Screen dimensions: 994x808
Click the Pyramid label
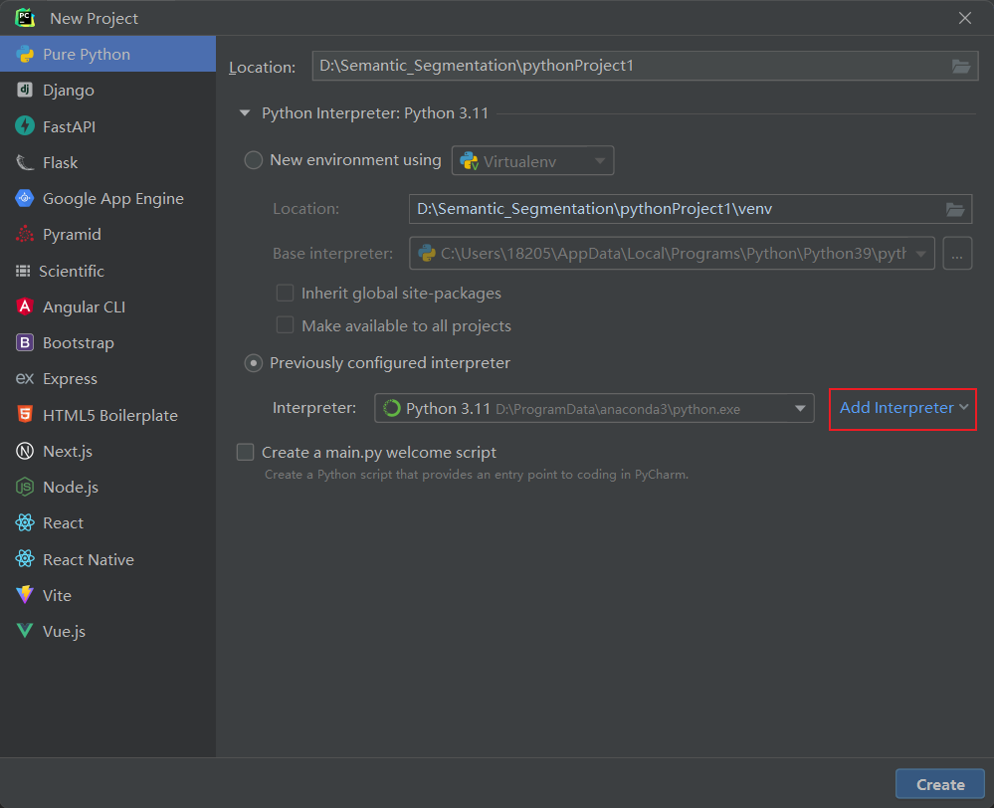click(73, 235)
